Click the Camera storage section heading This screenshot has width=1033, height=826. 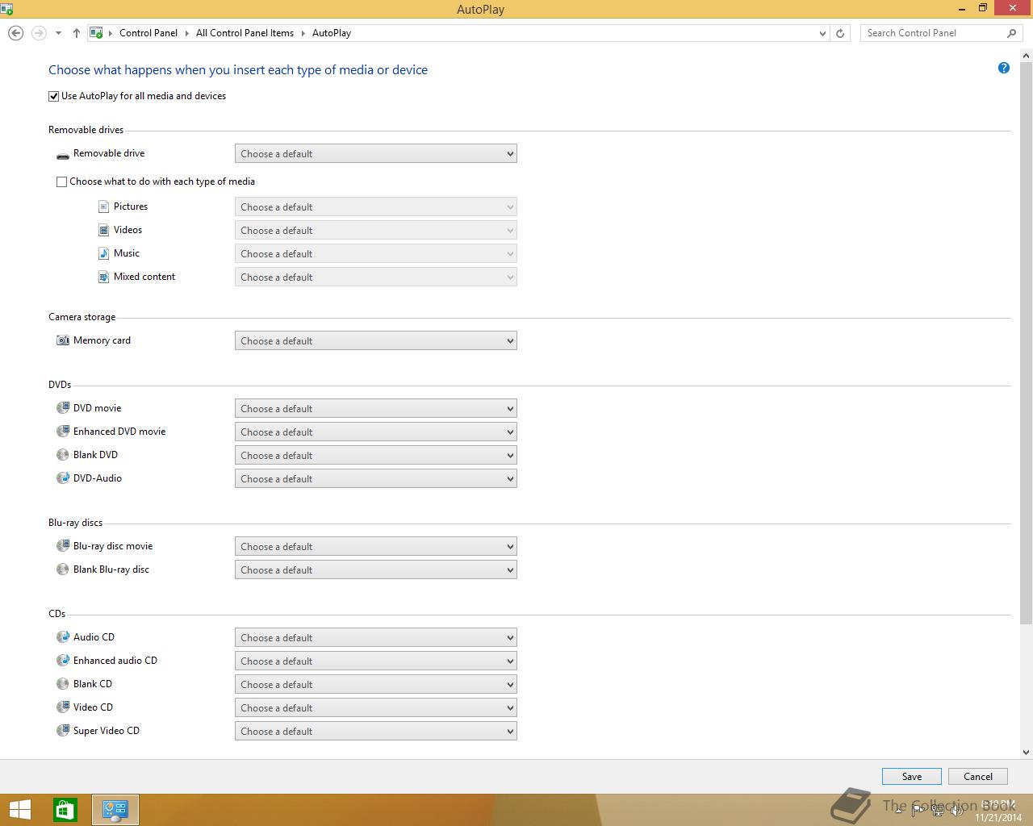point(82,317)
